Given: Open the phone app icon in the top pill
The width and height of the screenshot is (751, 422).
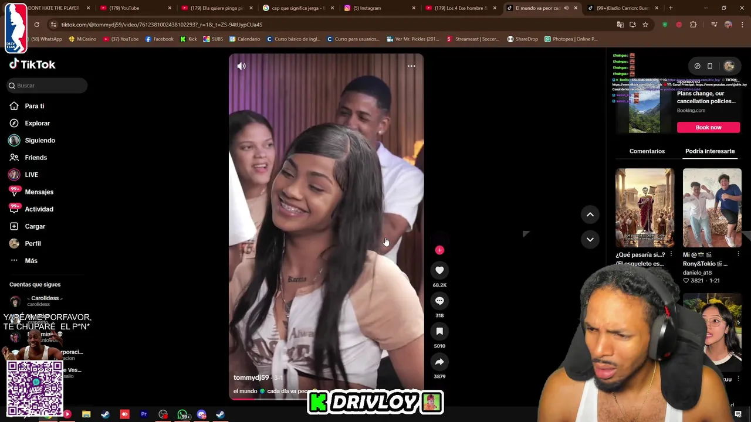Looking at the screenshot, I should tap(710, 66).
